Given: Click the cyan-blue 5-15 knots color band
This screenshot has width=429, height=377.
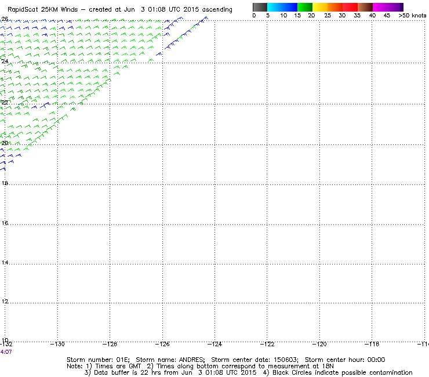Looking at the screenshot, I should point(282,7).
